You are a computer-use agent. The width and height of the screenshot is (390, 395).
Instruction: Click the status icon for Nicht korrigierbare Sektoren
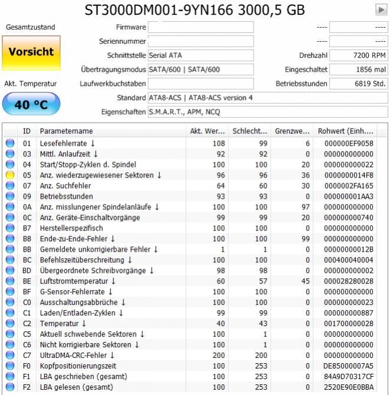pos(10,344)
